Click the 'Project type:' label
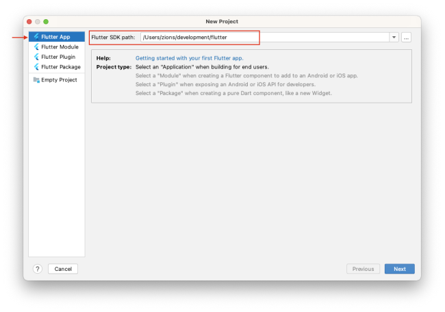Viewport: 445px width, 312px height. point(114,67)
